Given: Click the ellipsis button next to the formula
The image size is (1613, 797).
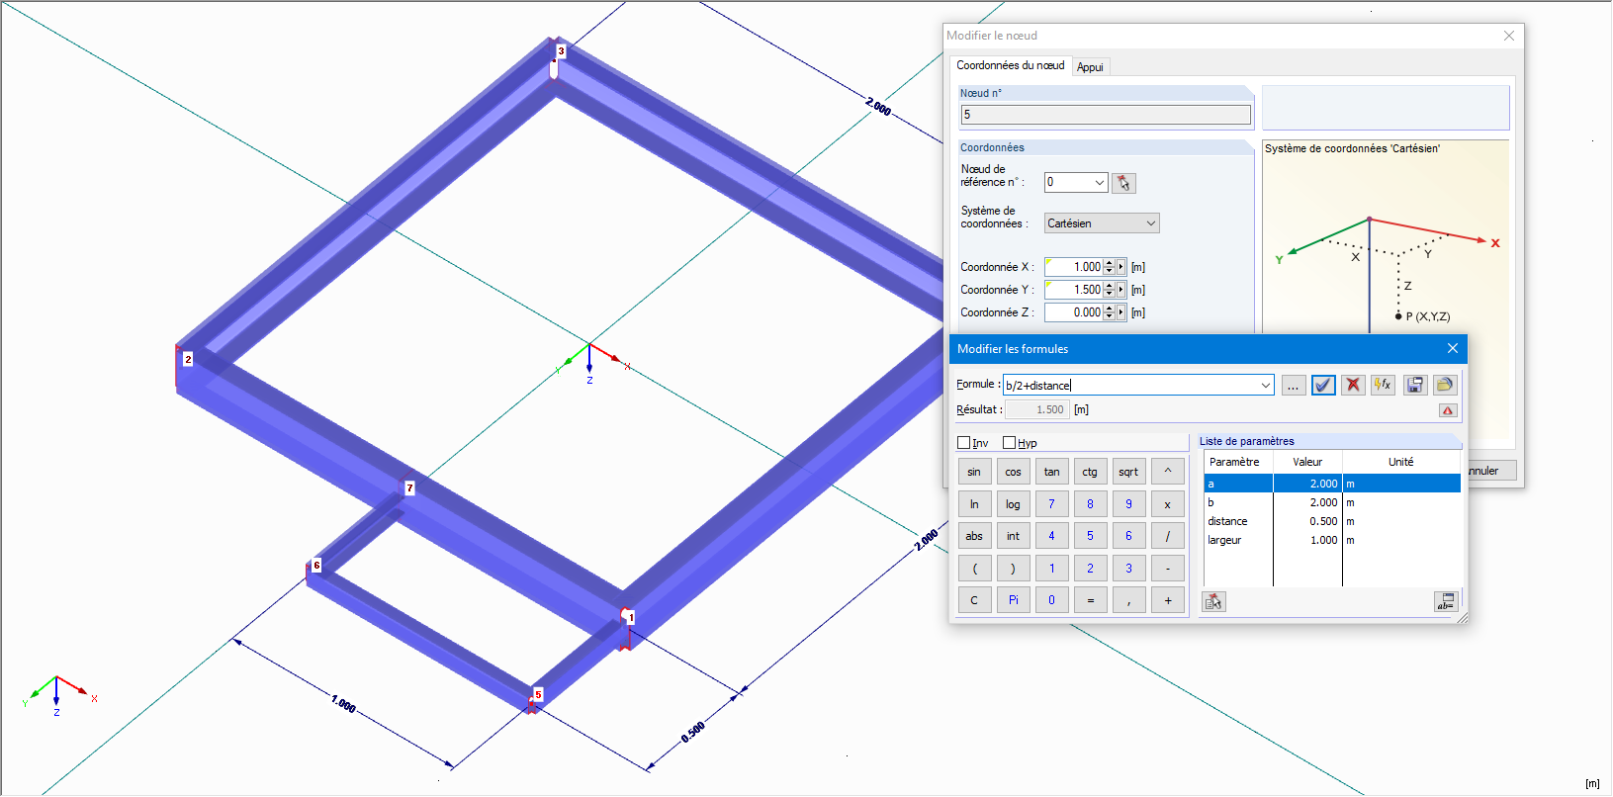Looking at the screenshot, I should [x=1294, y=386].
